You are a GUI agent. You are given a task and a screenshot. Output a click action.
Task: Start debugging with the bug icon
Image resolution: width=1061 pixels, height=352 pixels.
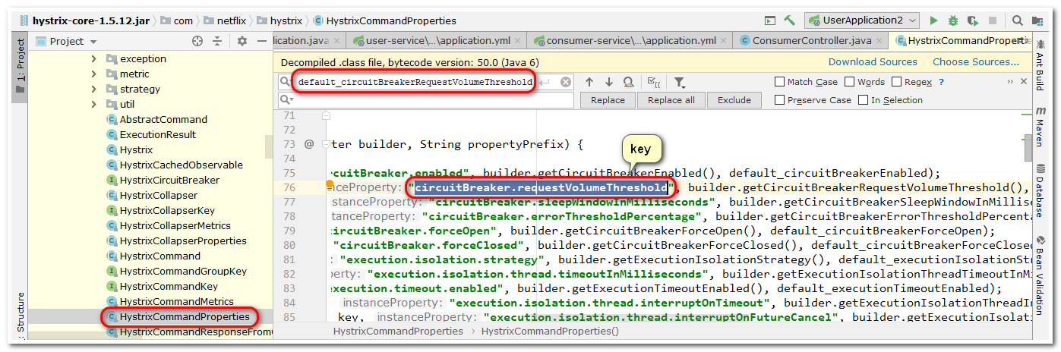click(x=952, y=20)
